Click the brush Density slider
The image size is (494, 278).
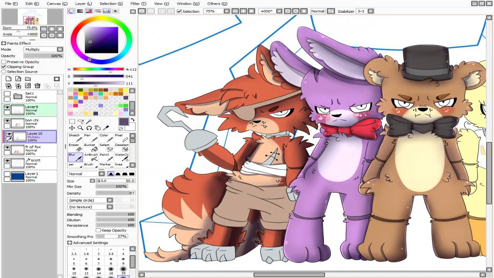(115, 193)
